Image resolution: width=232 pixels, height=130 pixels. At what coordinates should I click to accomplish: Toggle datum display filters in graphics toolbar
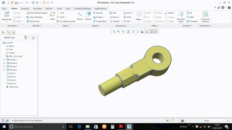[x=147, y=31]
